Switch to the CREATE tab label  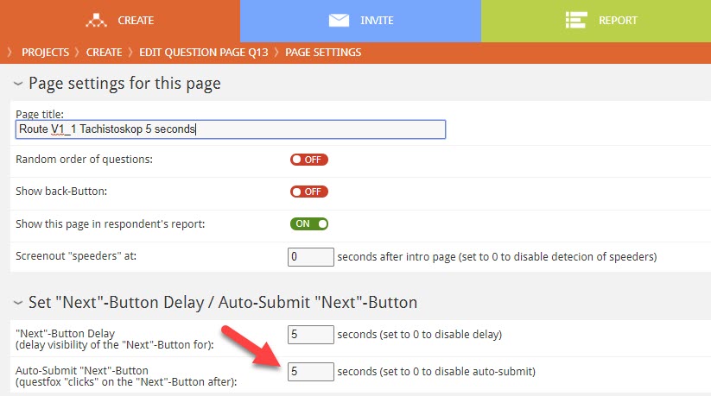pos(135,20)
